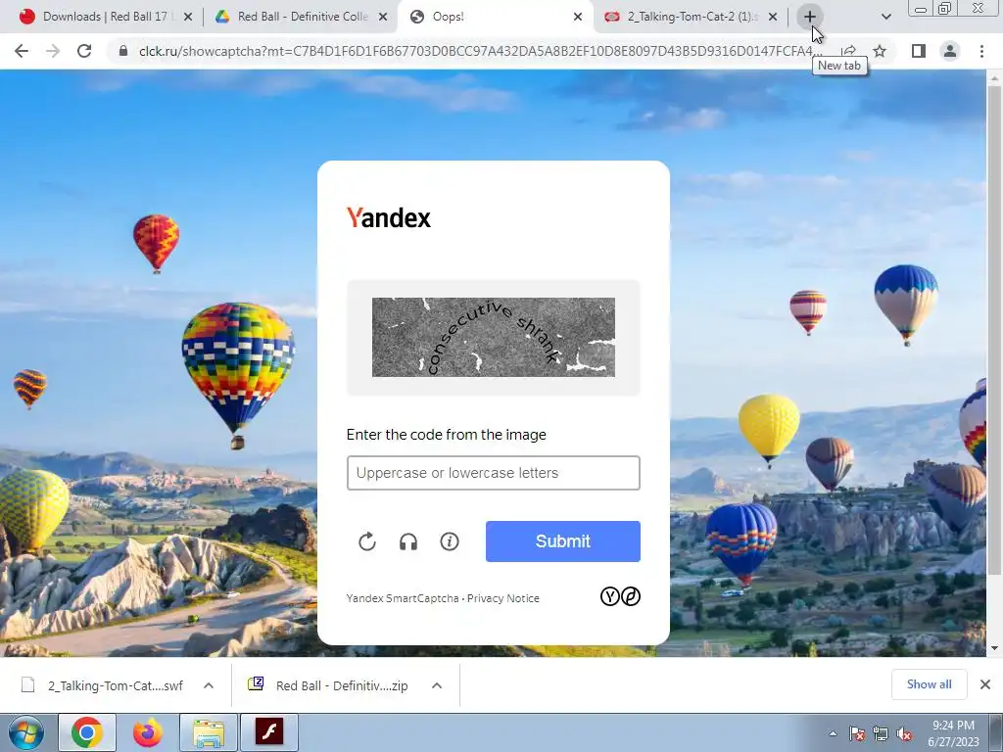The height and width of the screenshot is (752, 1003).
Task: Open the tab search dropdown arrow
Action: 885,17
